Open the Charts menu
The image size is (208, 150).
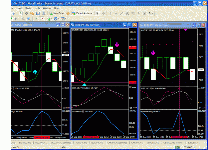pyautogui.click(x=28, y=8)
